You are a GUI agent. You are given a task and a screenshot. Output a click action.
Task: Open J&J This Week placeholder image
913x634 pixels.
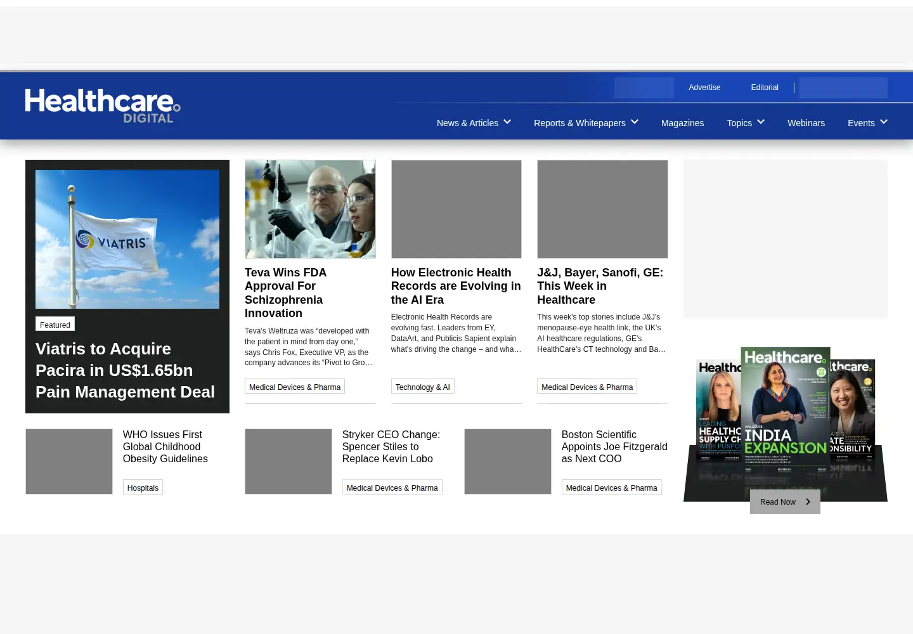tap(602, 209)
